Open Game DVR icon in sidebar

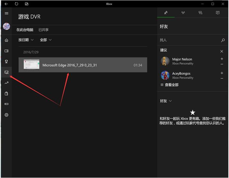[x=6, y=72]
